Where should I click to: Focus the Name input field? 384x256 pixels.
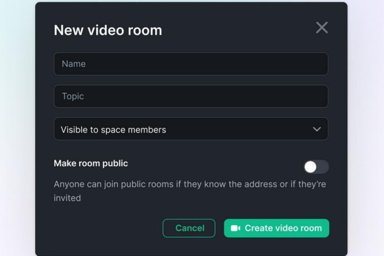point(191,64)
